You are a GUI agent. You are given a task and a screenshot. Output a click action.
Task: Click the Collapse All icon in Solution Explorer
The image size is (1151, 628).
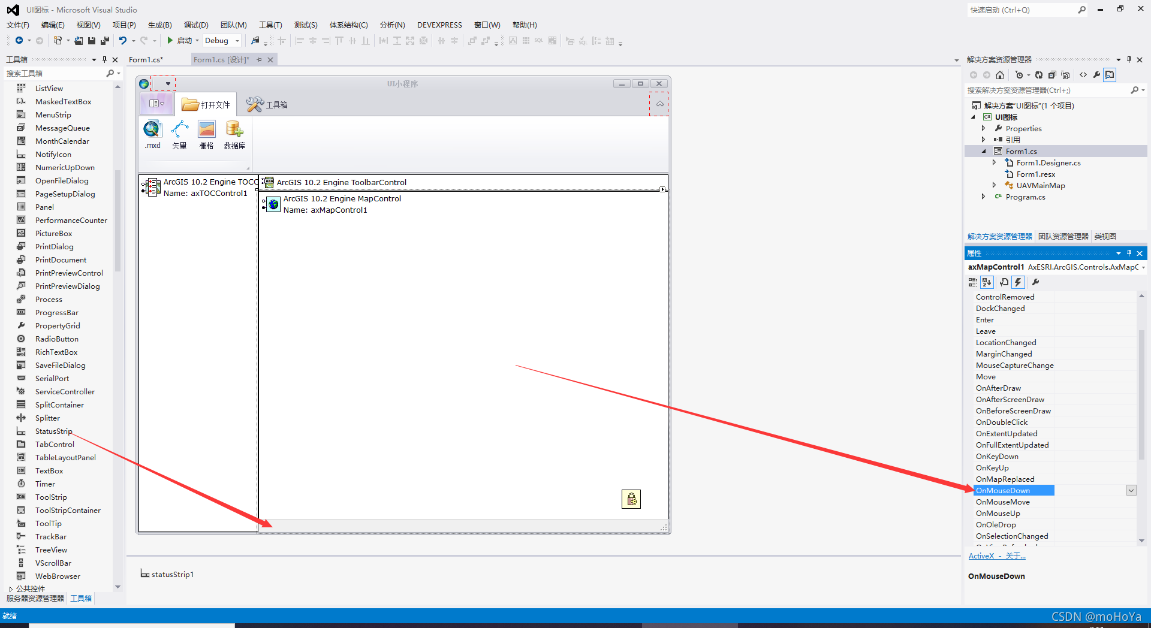pos(1052,75)
